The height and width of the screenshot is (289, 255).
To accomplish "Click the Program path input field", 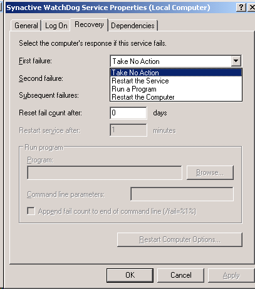I will [105, 172].
